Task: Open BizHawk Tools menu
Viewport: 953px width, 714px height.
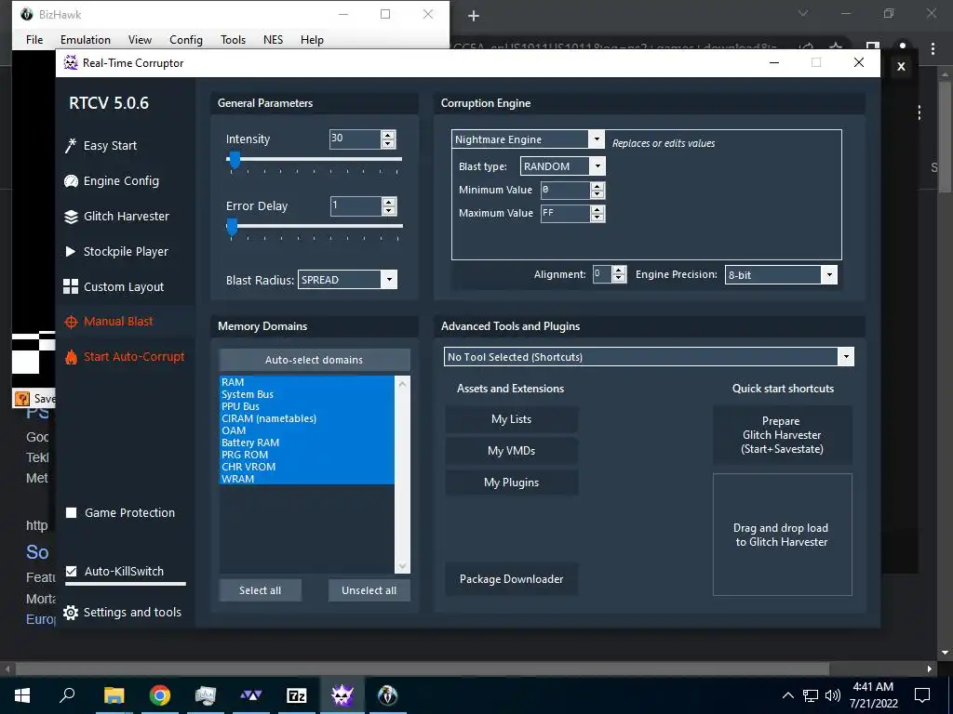Action: point(233,39)
